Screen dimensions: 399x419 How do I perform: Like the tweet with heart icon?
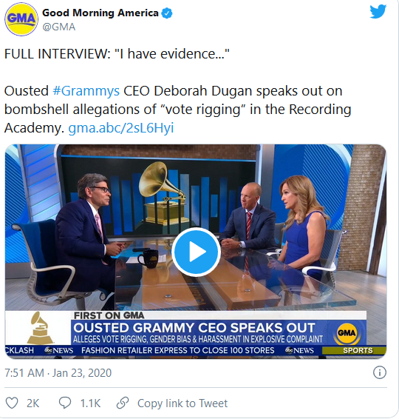point(12,403)
